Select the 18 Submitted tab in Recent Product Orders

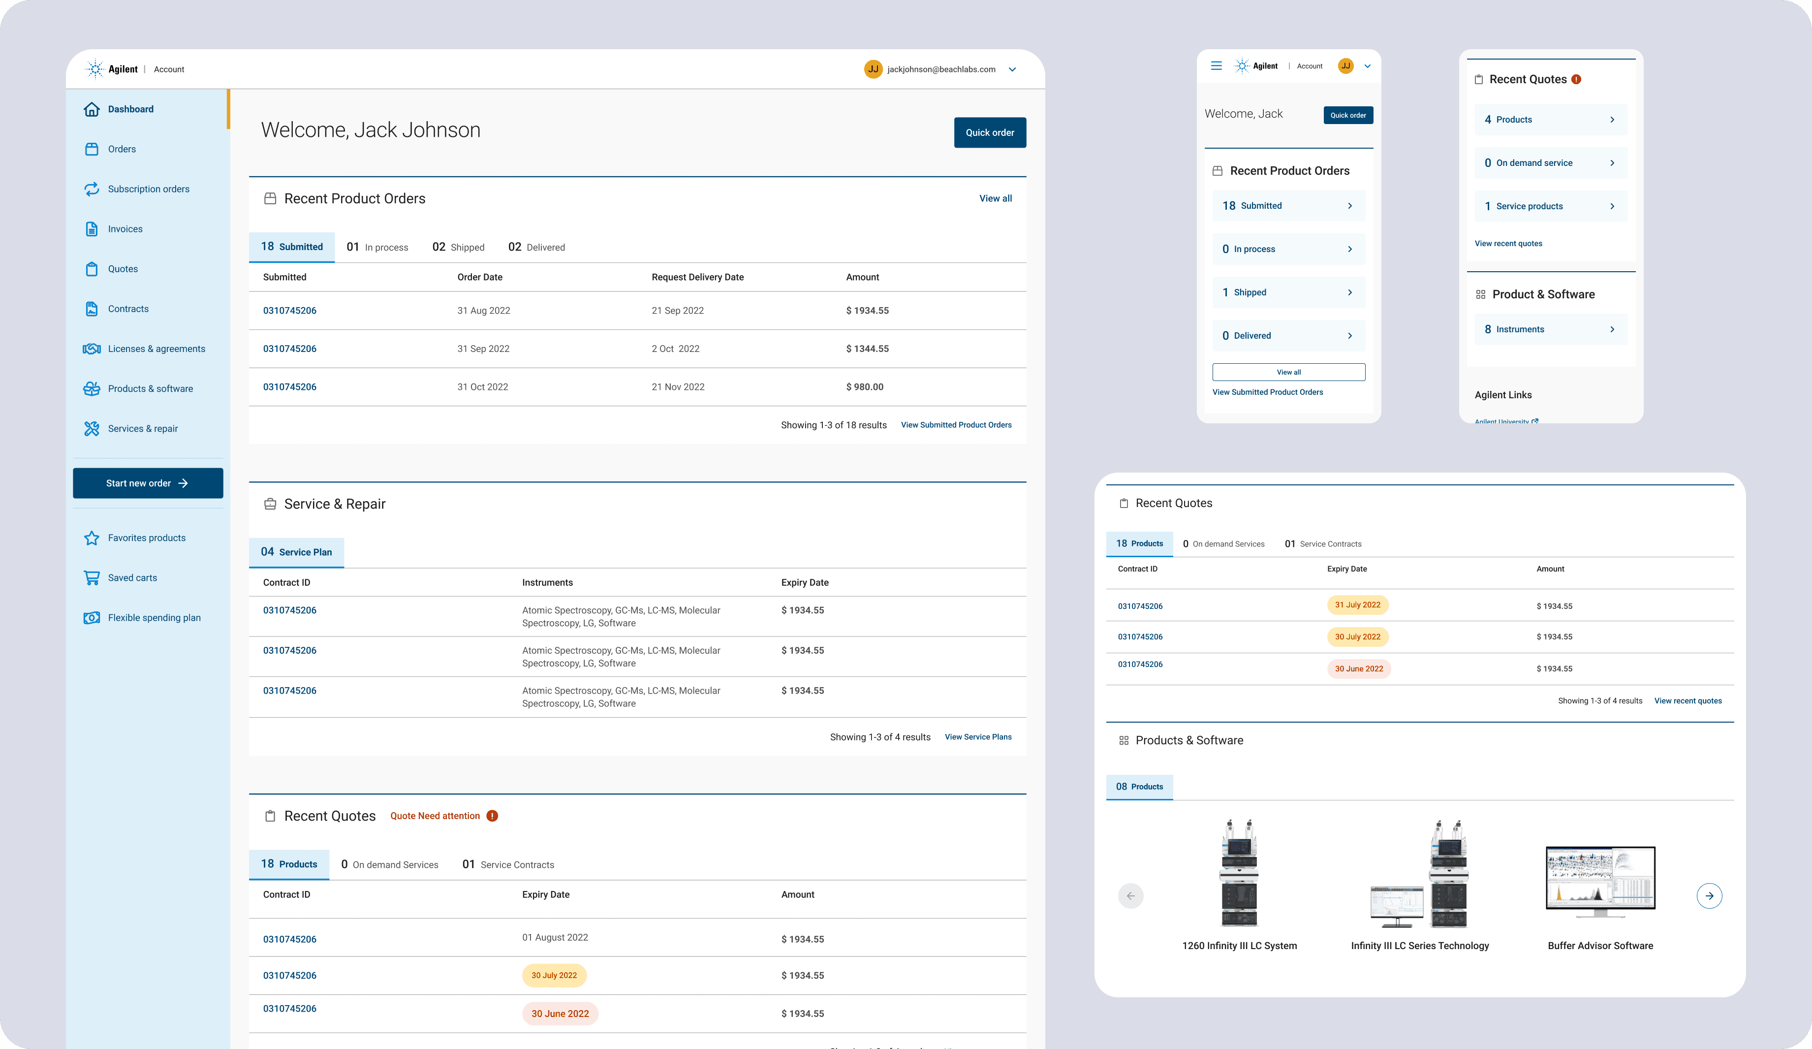[291, 247]
